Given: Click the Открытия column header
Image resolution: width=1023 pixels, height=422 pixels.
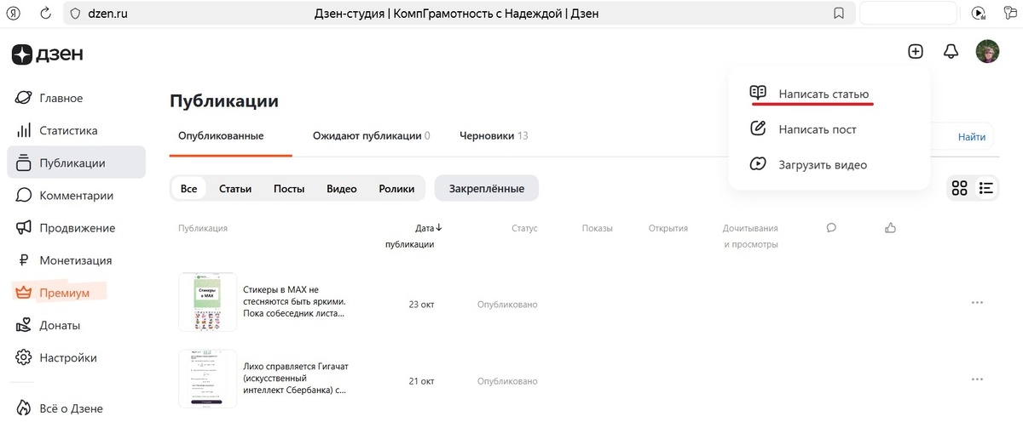Looking at the screenshot, I should pyautogui.click(x=668, y=228).
